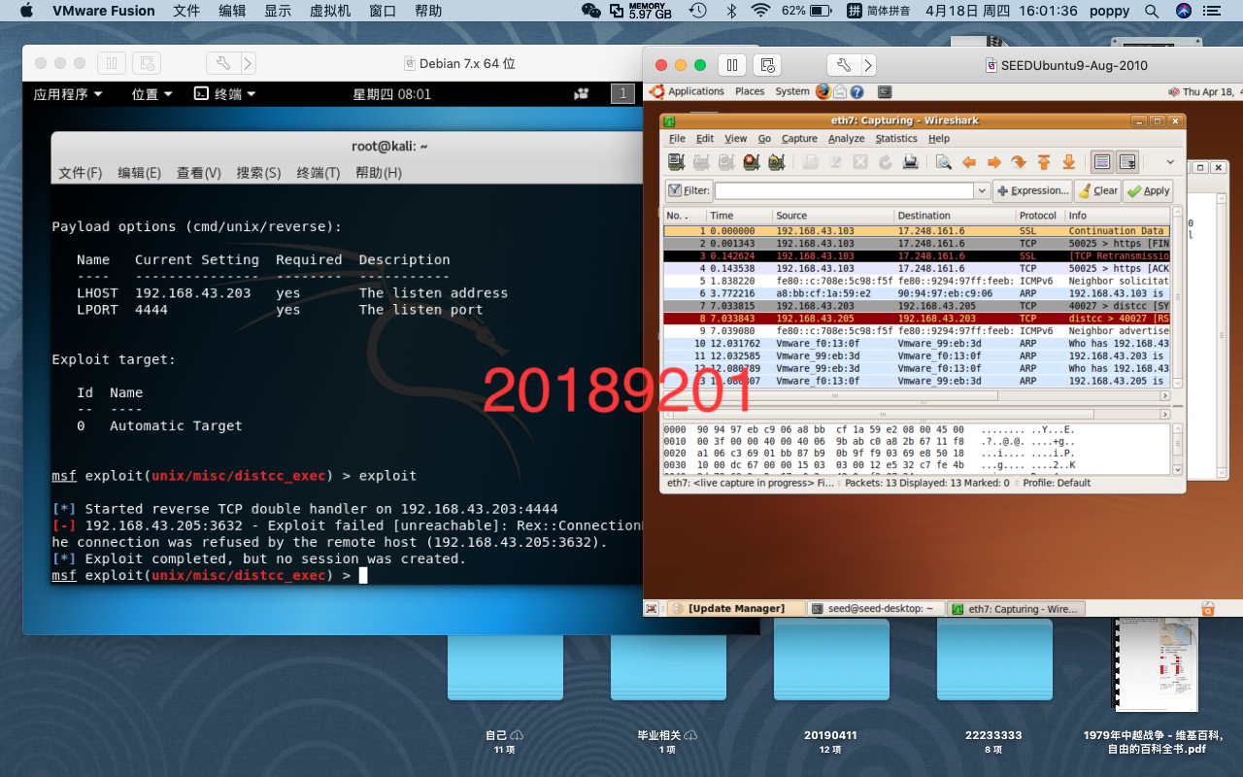Open Spotlight search in the macOS menu bar

[x=1152, y=11]
